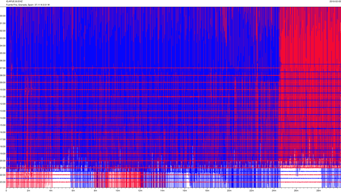Pick the 13:30 time row label

(3, 111)
